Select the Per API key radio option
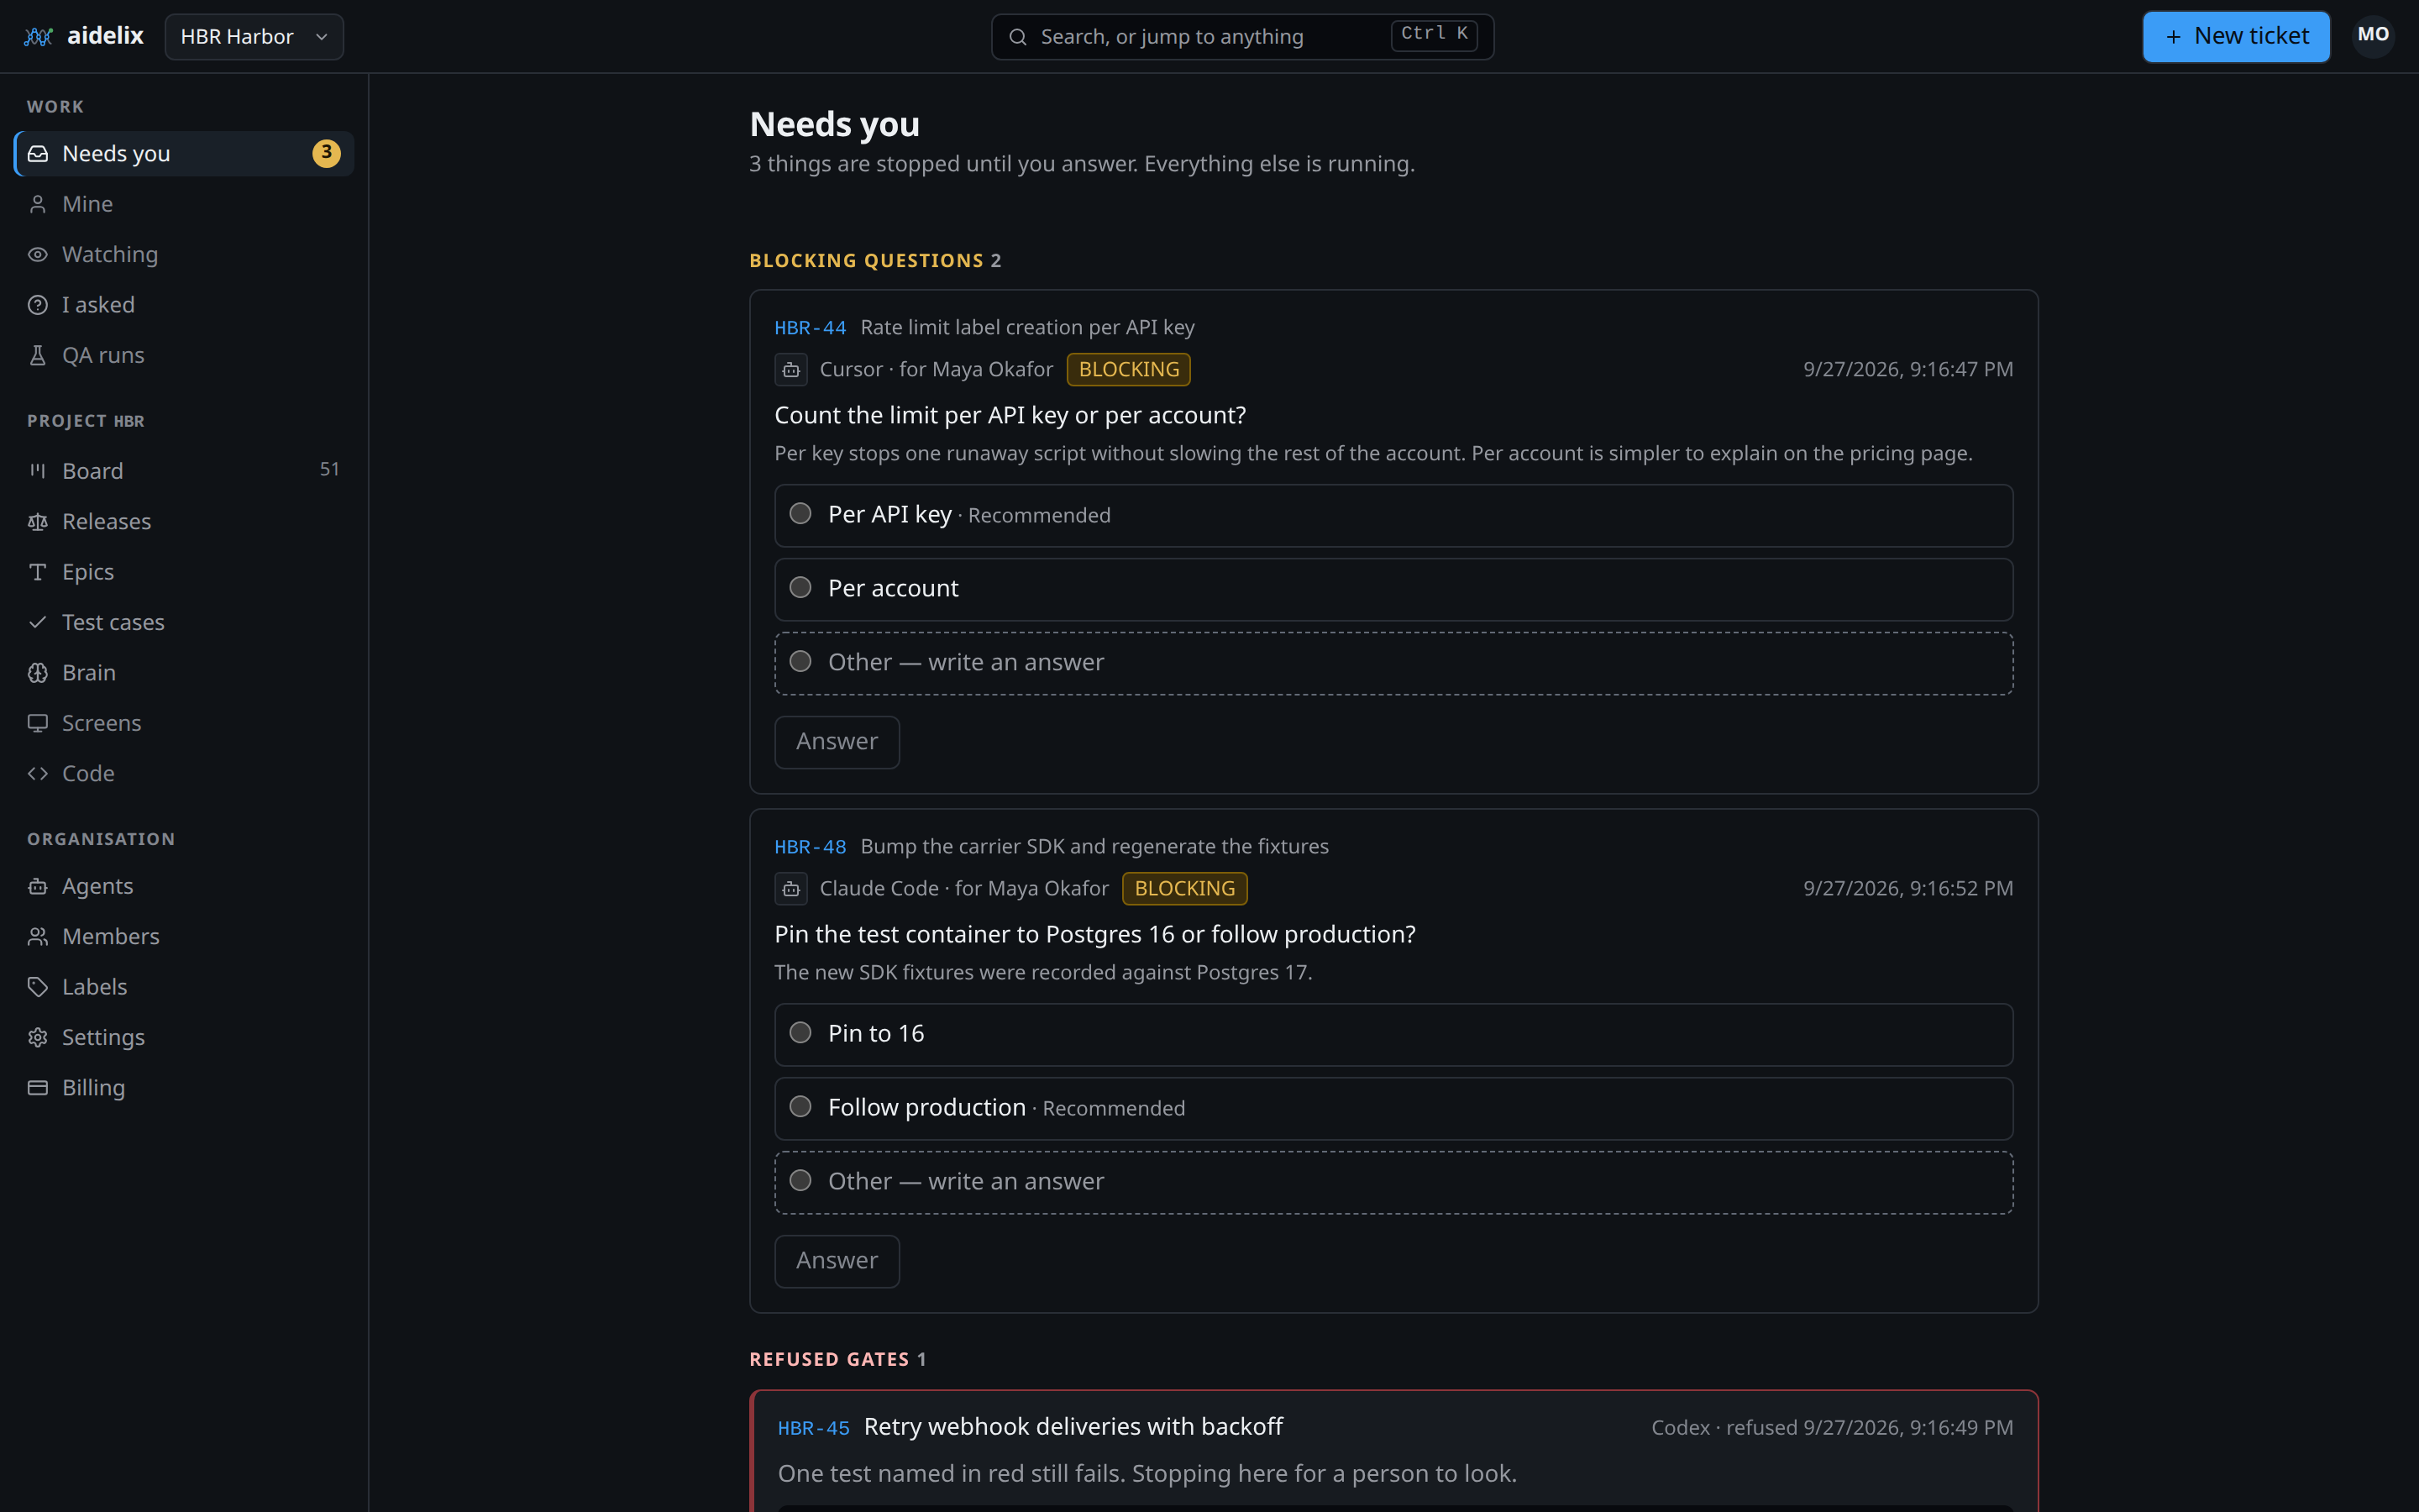This screenshot has width=2419, height=1512. pos(1393,516)
